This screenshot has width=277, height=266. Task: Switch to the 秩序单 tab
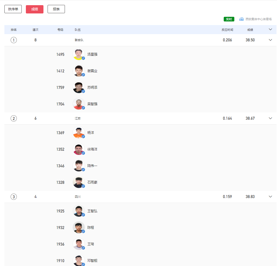[x=13, y=9]
